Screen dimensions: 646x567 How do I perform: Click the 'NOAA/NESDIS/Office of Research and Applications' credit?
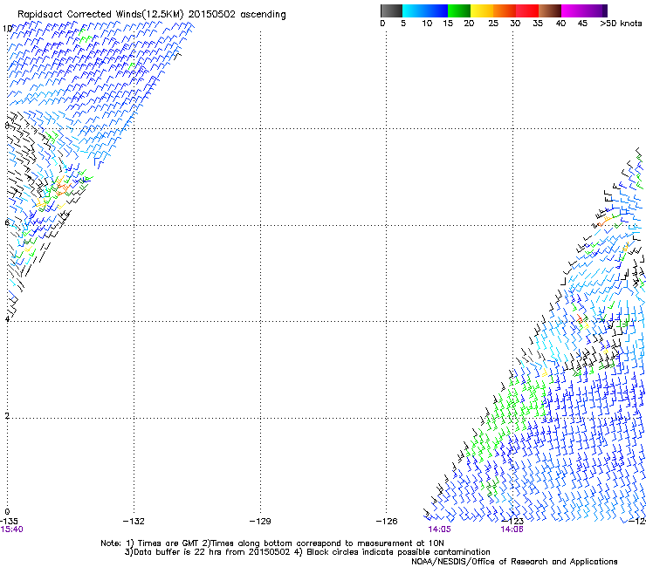coord(514,562)
